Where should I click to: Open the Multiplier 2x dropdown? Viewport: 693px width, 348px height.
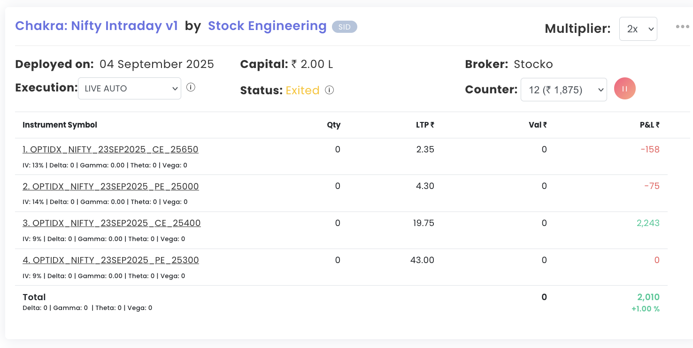tap(638, 29)
